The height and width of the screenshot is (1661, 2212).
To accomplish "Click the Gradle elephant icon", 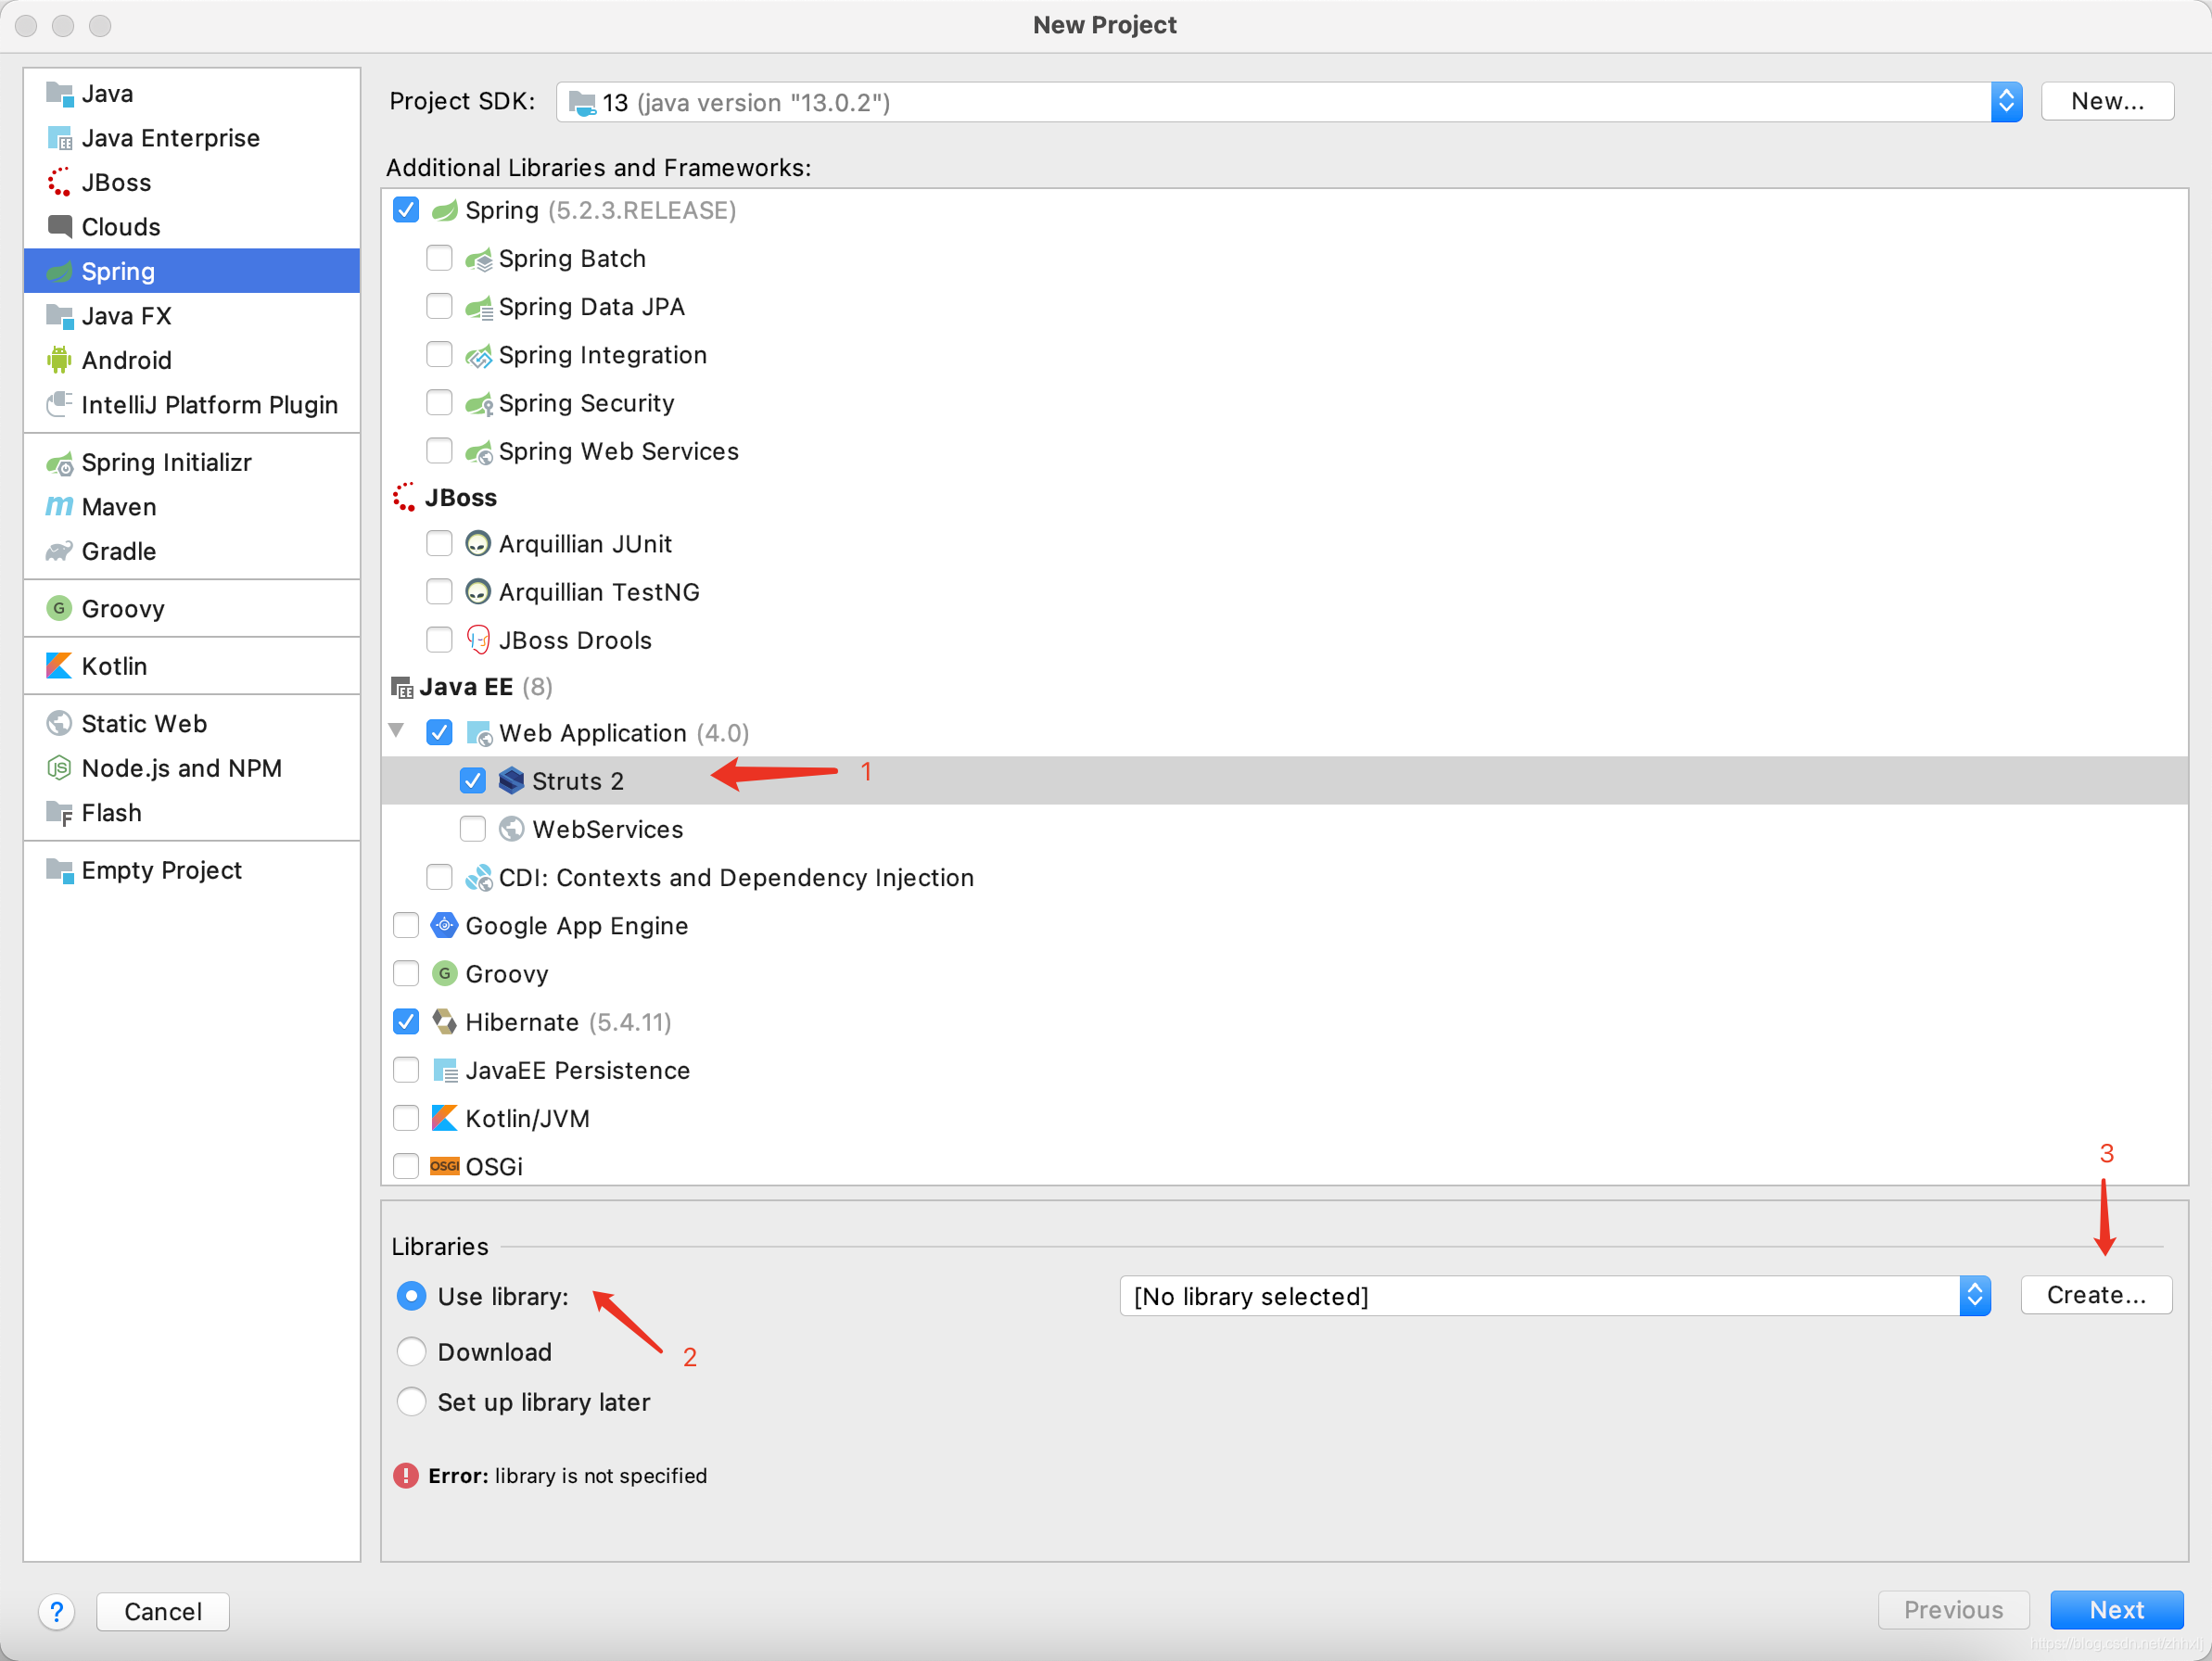I will [59, 551].
